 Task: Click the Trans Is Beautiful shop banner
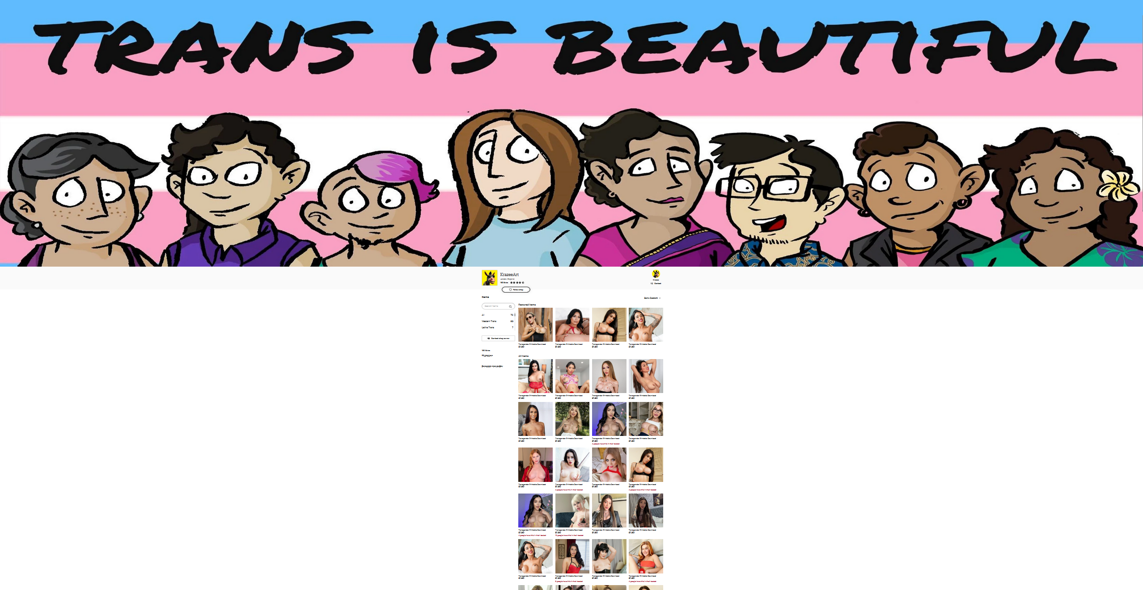coord(571,133)
